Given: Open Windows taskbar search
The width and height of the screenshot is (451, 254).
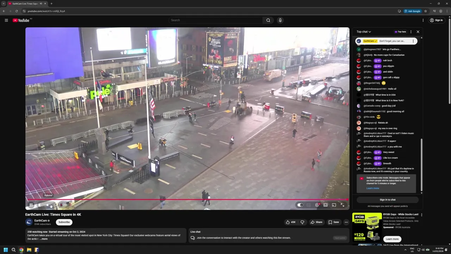Looking at the screenshot, I should pos(13,250).
